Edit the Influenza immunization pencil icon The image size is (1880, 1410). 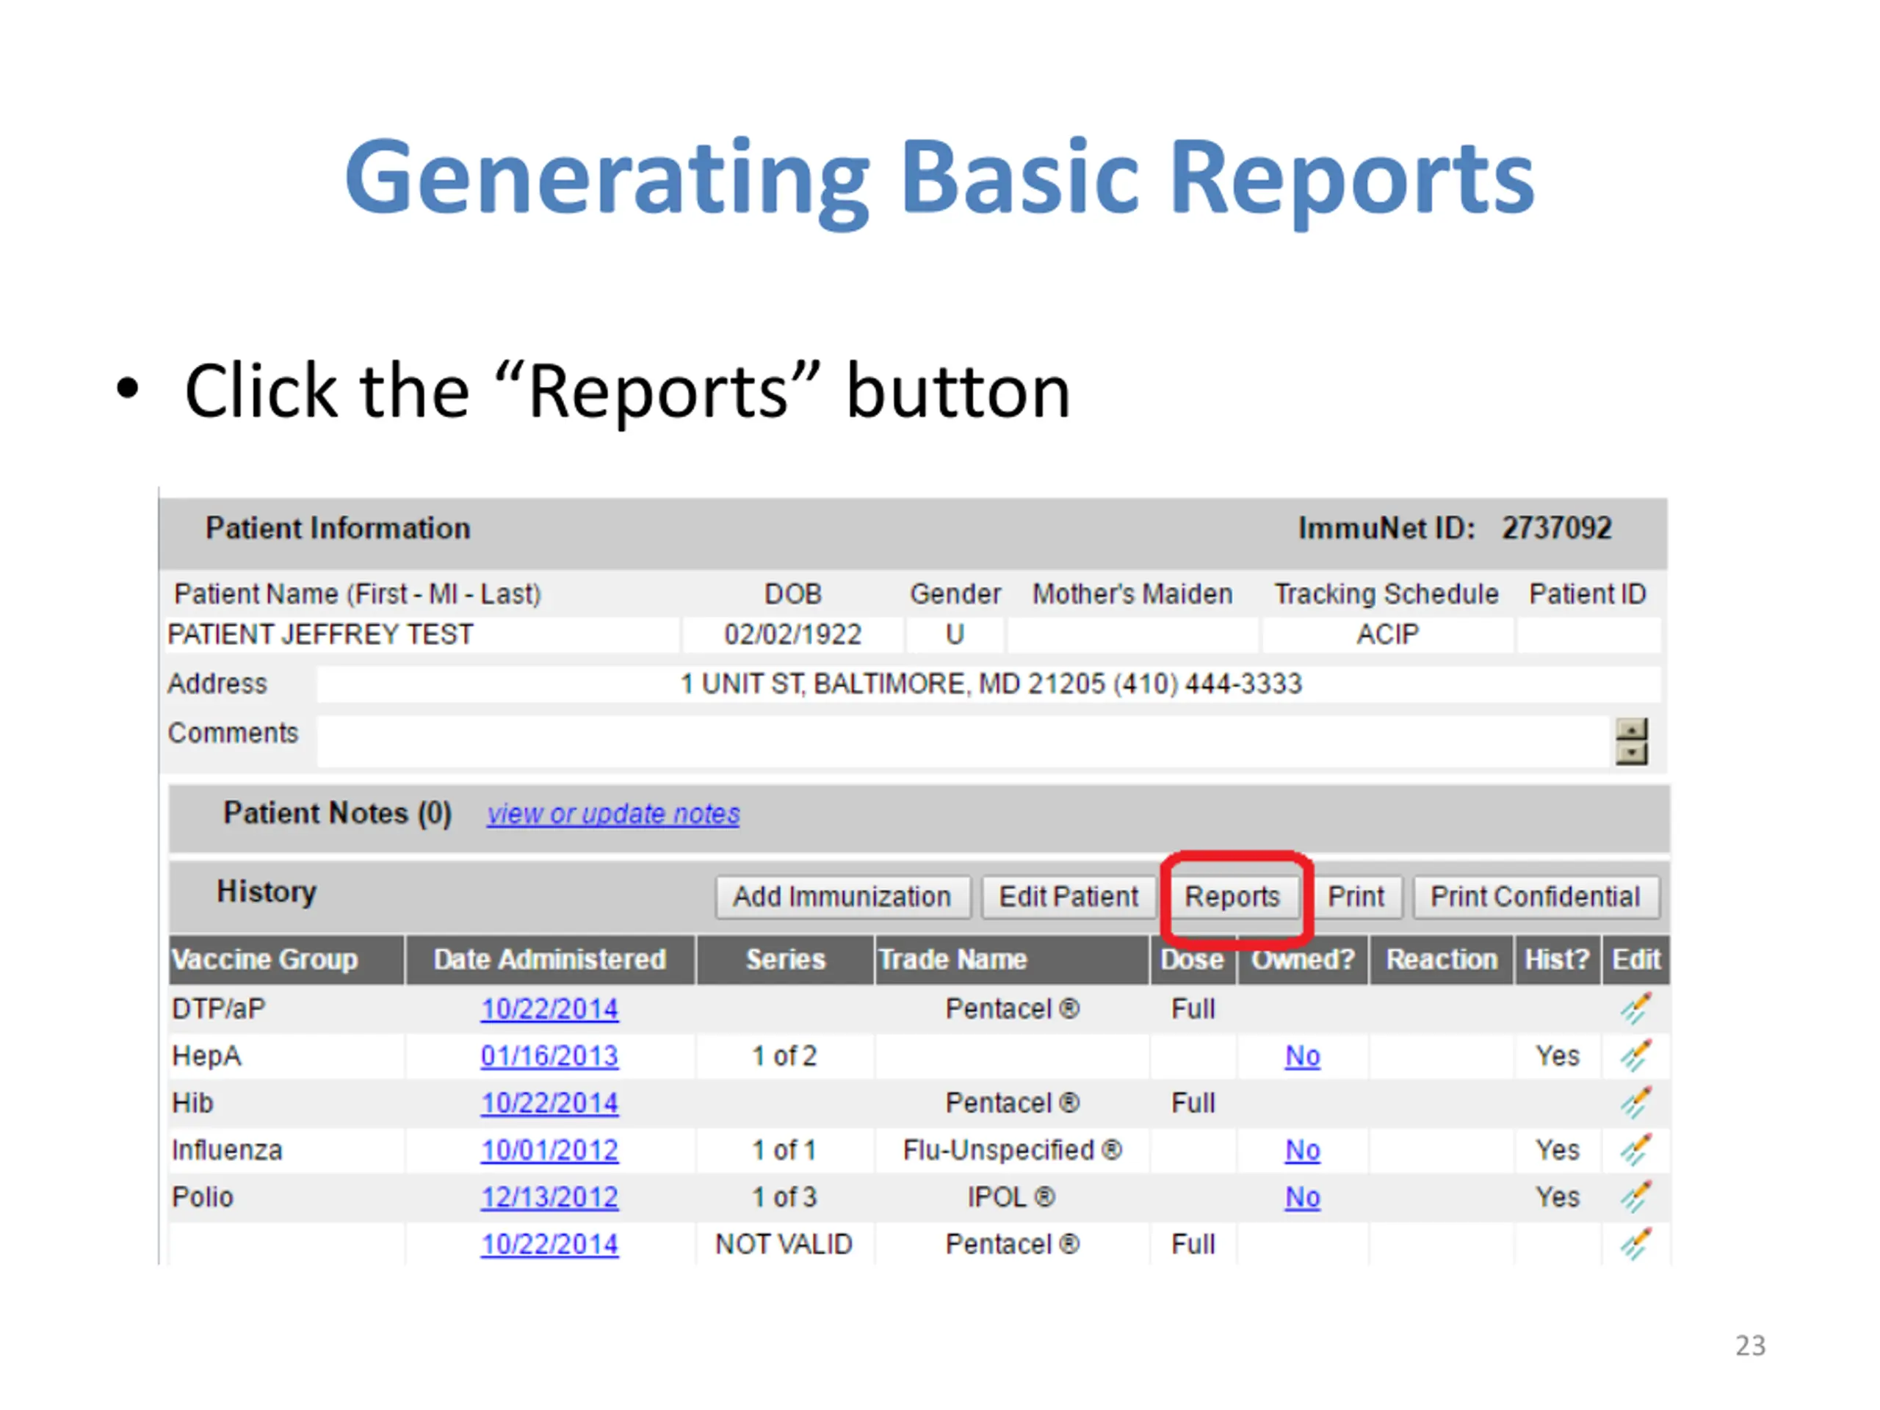point(1635,1150)
